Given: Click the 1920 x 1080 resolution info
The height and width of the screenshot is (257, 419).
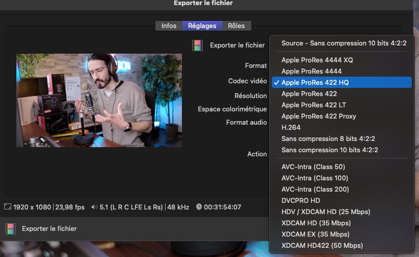Looking at the screenshot, I should (x=32, y=207).
